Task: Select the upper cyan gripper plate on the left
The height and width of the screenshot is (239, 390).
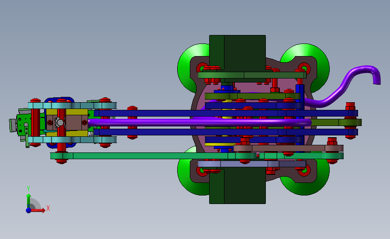Action: click(72, 106)
